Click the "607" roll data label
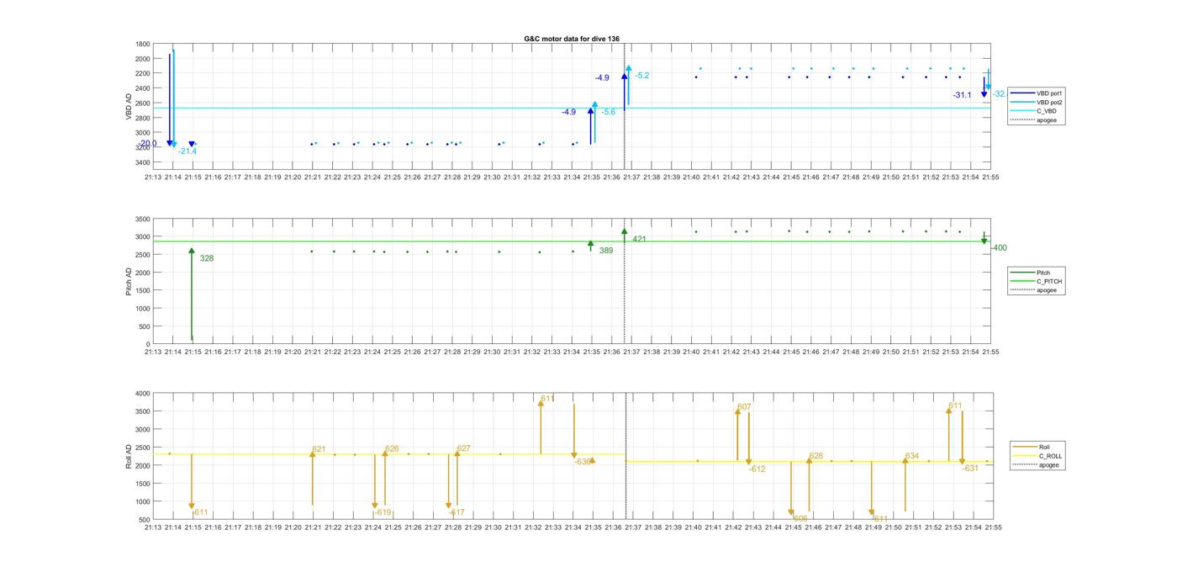 744,407
